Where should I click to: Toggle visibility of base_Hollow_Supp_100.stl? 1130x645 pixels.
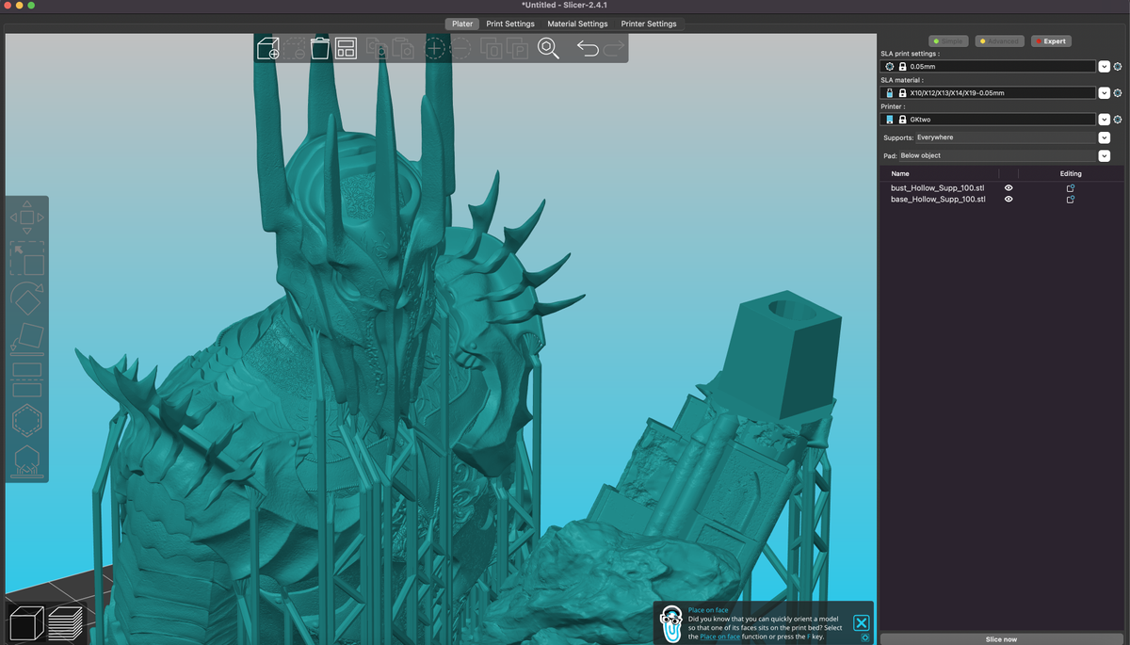[x=1009, y=200]
